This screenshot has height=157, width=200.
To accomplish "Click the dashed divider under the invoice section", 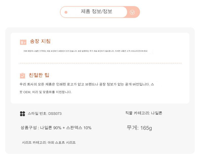I will coord(100,63).
